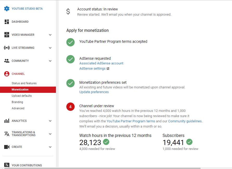Click the external link icon after AdSense settings
The width and height of the screenshot is (232, 169).
click(x=108, y=69)
